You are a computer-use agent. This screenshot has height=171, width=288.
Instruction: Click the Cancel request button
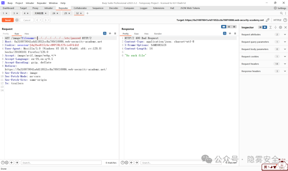(27, 20)
